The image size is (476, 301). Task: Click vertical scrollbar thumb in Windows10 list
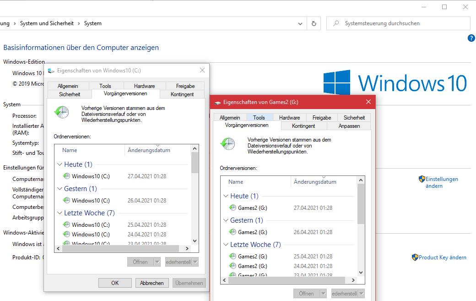[x=195, y=163]
